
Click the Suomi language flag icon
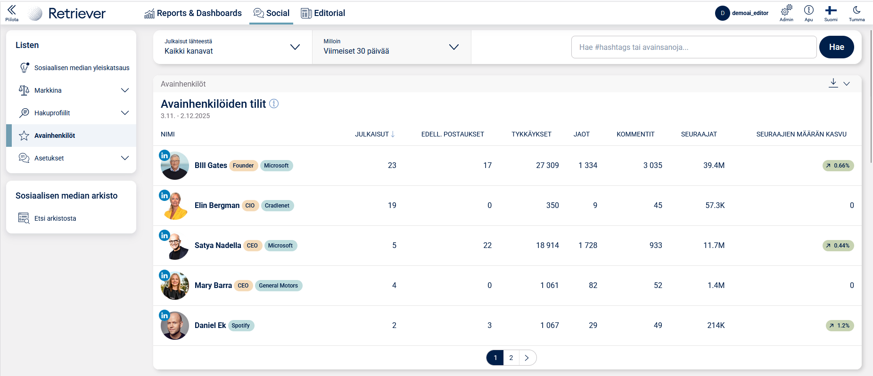point(831,10)
